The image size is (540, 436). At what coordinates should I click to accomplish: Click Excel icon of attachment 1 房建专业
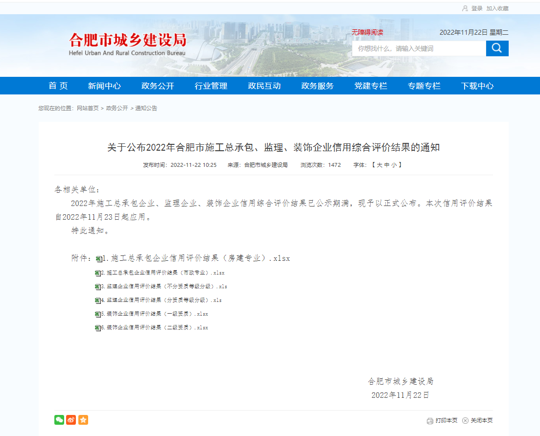point(99,259)
